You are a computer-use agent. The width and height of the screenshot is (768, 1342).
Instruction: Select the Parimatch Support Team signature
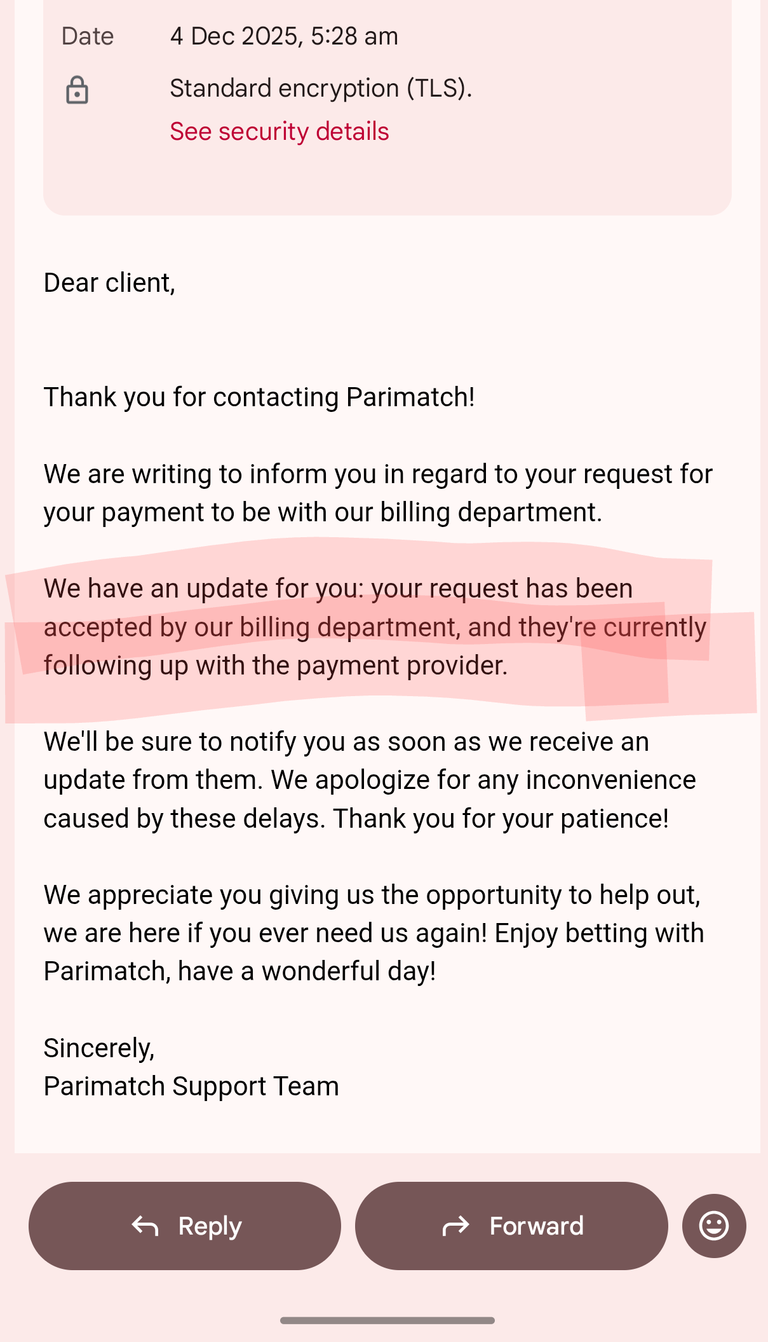[191, 1086]
